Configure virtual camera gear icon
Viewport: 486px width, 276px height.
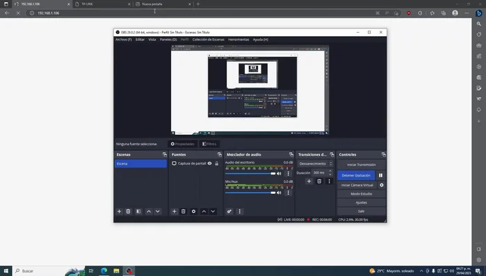[382, 185]
